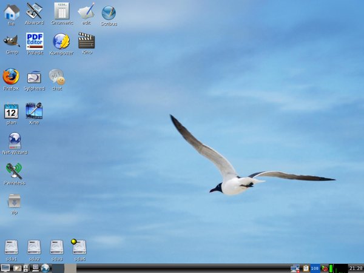Open Pdfedit PDF Editor icon
This screenshot has width=364, height=273.
35,42
